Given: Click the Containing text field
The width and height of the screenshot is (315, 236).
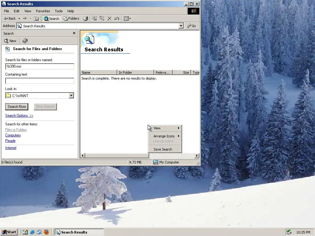Looking at the screenshot, I should 40,81.
